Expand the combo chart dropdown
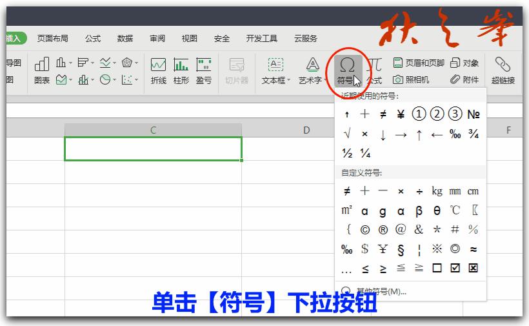 click(x=92, y=80)
